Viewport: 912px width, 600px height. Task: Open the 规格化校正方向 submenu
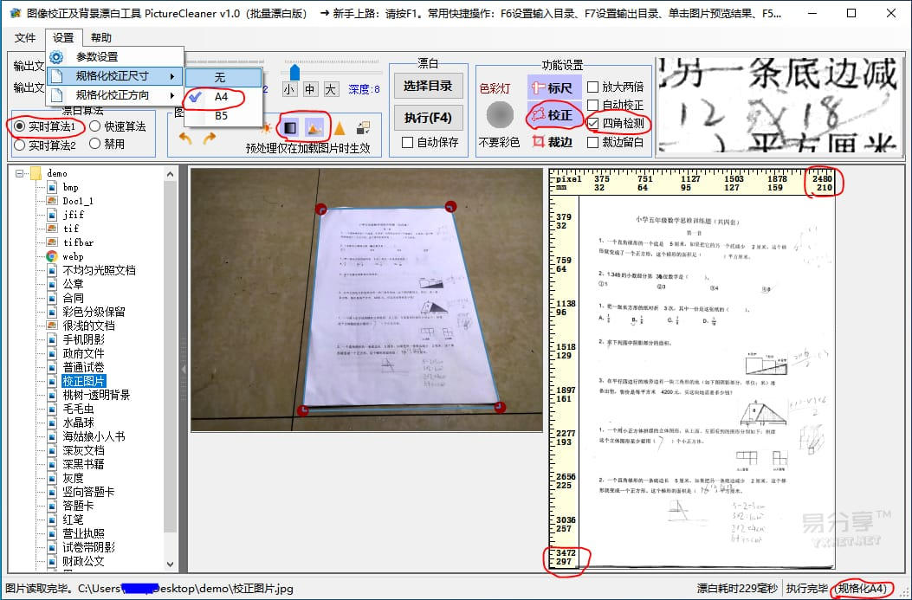point(113,96)
